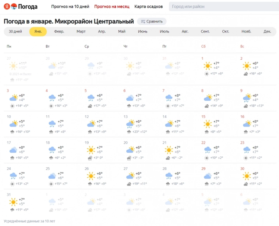The image size is (279, 226).
Task: Click the rain cloud icon for January 4
Action: 52,98
